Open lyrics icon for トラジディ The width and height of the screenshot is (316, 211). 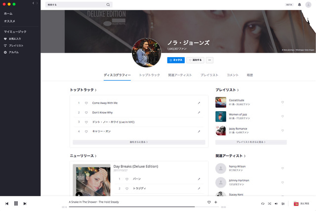click(199, 188)
